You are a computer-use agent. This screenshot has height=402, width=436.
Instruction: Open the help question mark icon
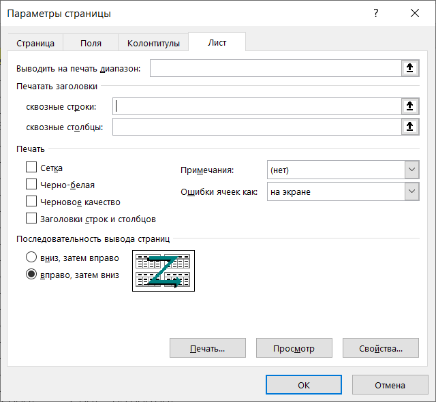coord(376,13)
